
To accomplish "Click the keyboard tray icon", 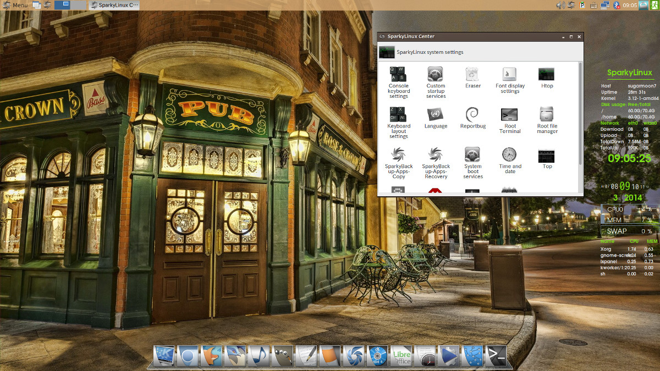I will (593, 5).
